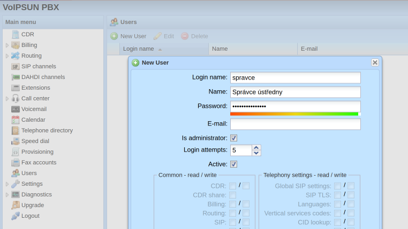Viewport: 408px width, 229px height.
Task: Click the Delete toolbar button label
Action: pos(200,36)
